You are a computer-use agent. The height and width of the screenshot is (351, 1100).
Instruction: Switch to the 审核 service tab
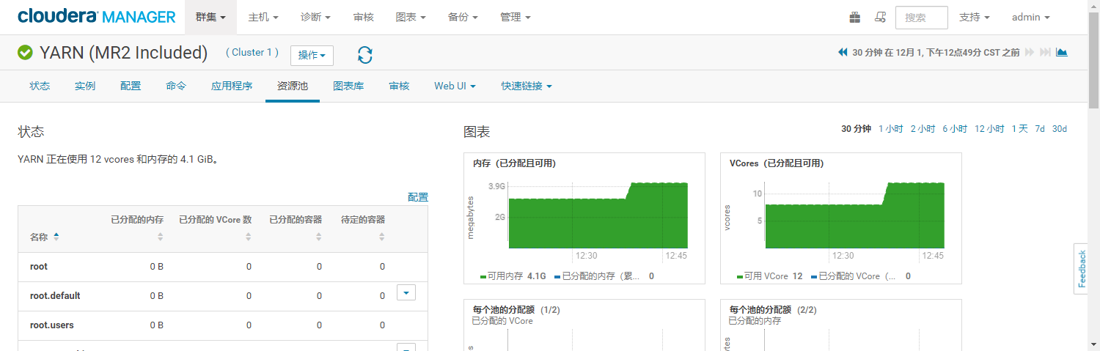[x=399, y=86]
